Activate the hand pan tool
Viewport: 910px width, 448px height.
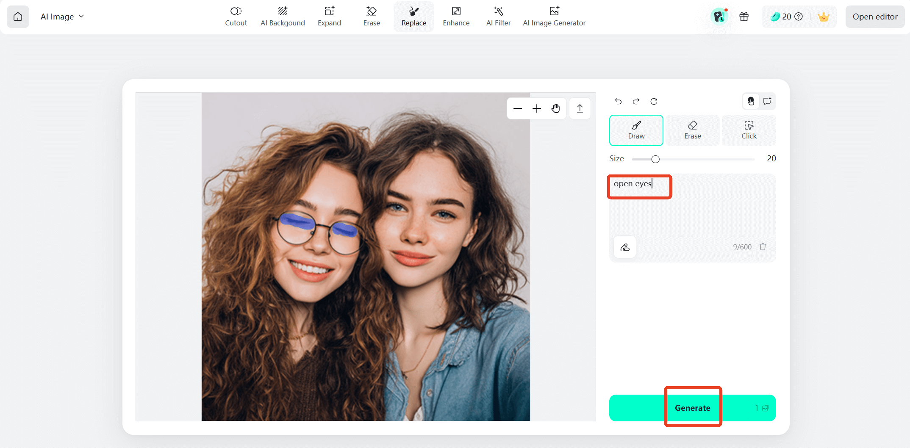pyautogui.click(x=556, y=108)
